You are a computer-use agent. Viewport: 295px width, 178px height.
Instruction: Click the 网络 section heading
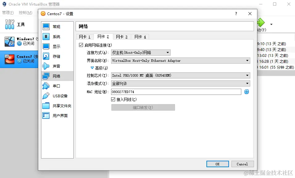coord(83,26)
